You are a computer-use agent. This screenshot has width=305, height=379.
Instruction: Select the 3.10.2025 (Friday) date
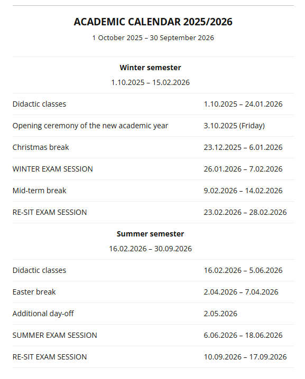click(x=234, y=126)
